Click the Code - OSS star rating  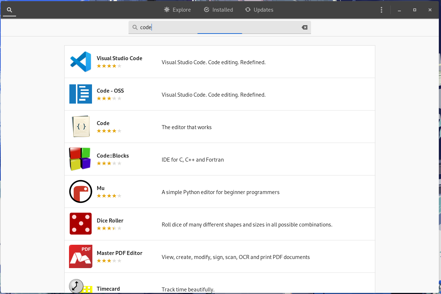[109, 98]
